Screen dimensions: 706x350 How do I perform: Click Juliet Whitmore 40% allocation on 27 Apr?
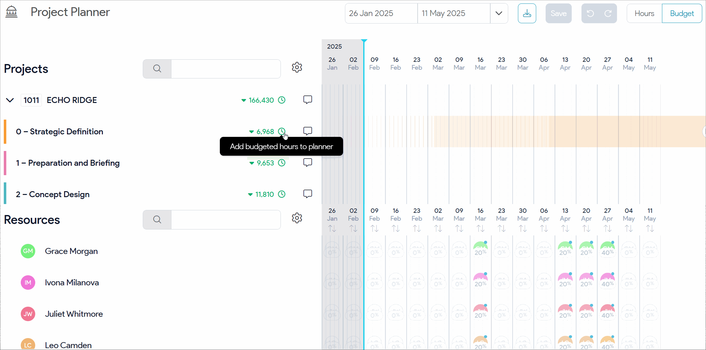[x=608, y=312]
